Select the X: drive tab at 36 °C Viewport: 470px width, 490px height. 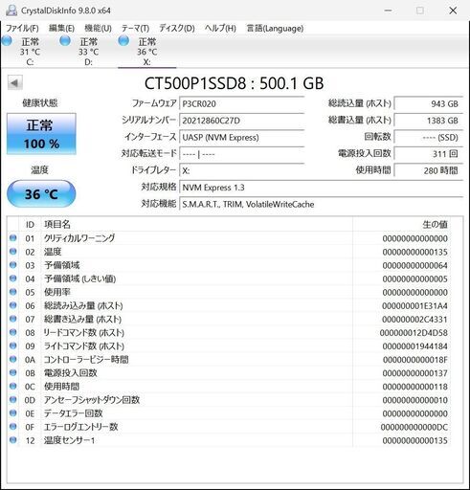[x=146, y=51]
